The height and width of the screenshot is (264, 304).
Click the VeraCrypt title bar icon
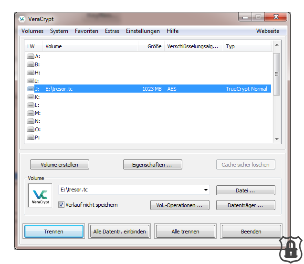(22, 19)
